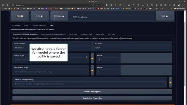Switch to Folders tab
Screen dimensions: 187x105
[27, 25]
